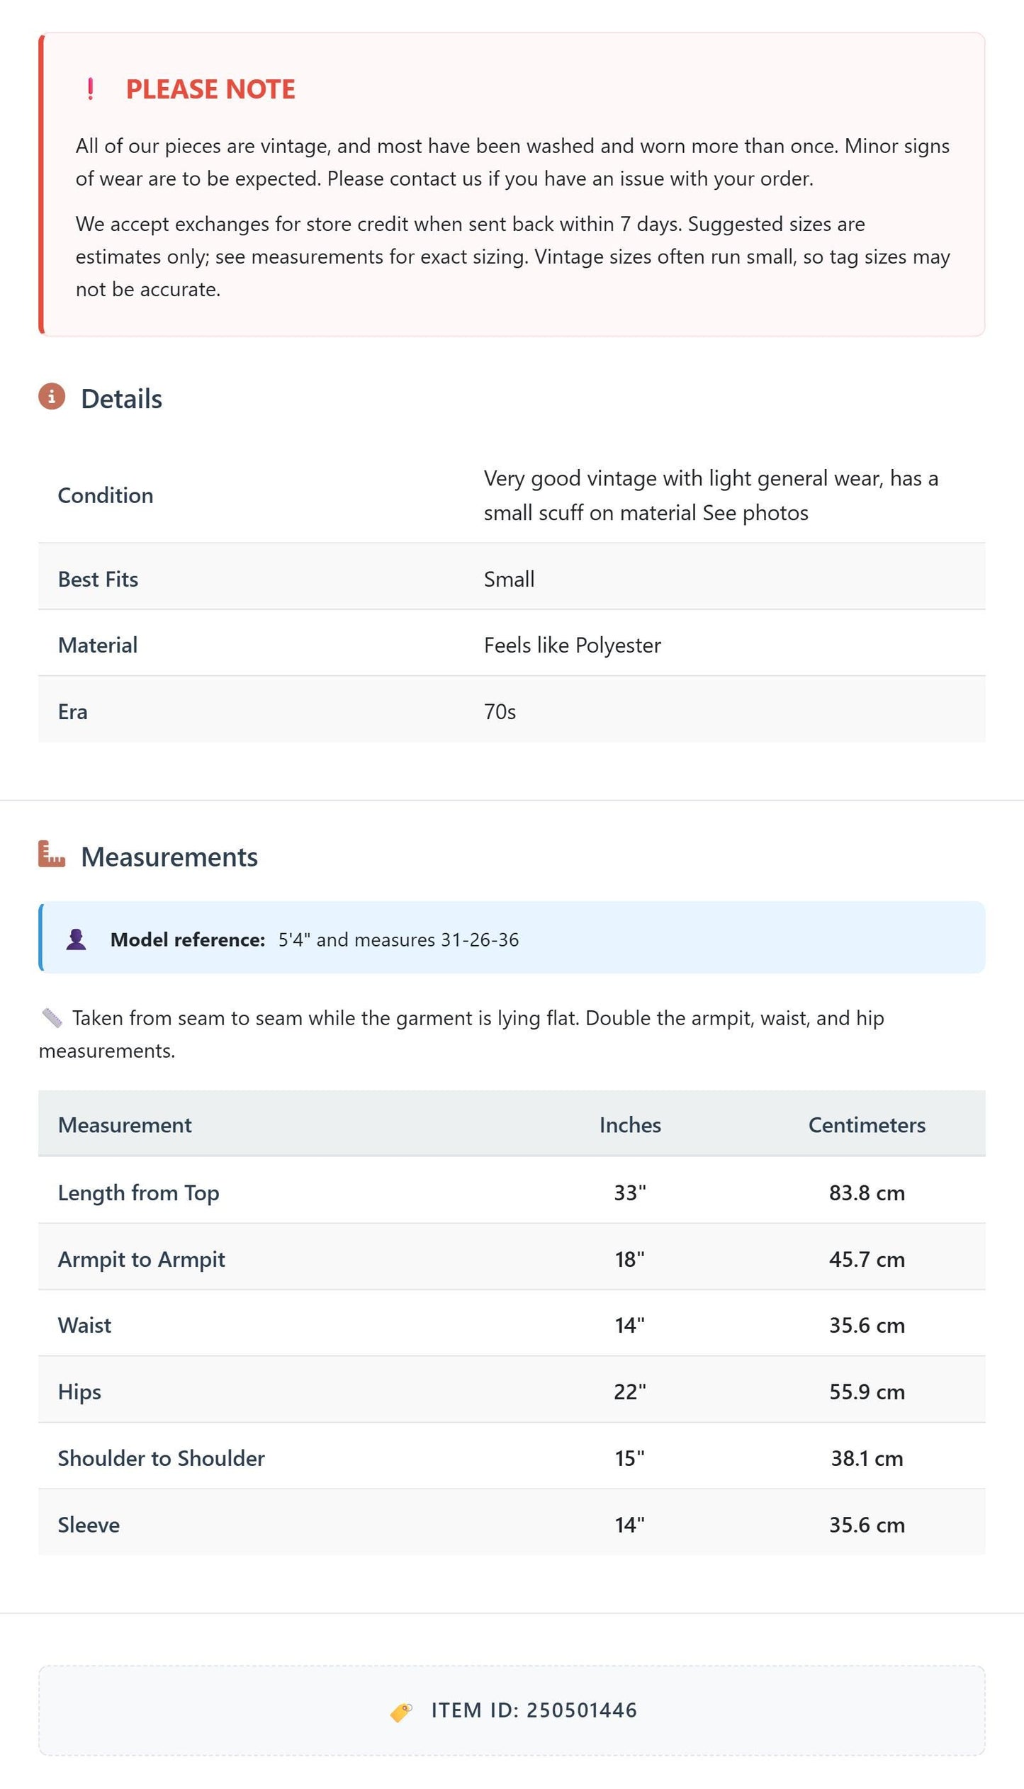Click the Measurements section heading
The image size is (1024, 1789).
pos(169,857)
